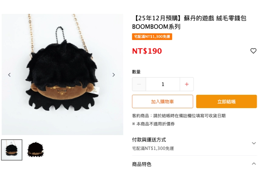Click the 商品特色 heading
Viewport: 258px width, 169px height.
click(x=142, y=164)
